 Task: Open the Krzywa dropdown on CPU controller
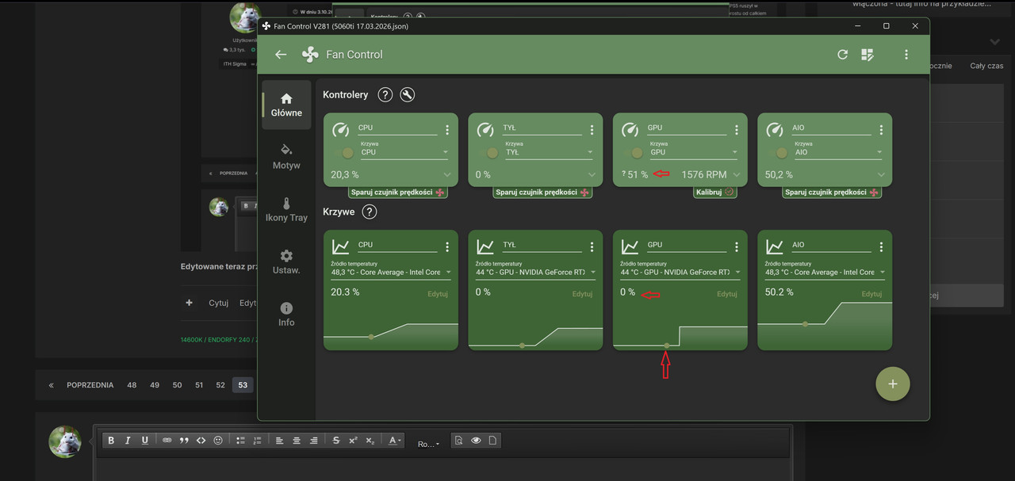point(404,149)
